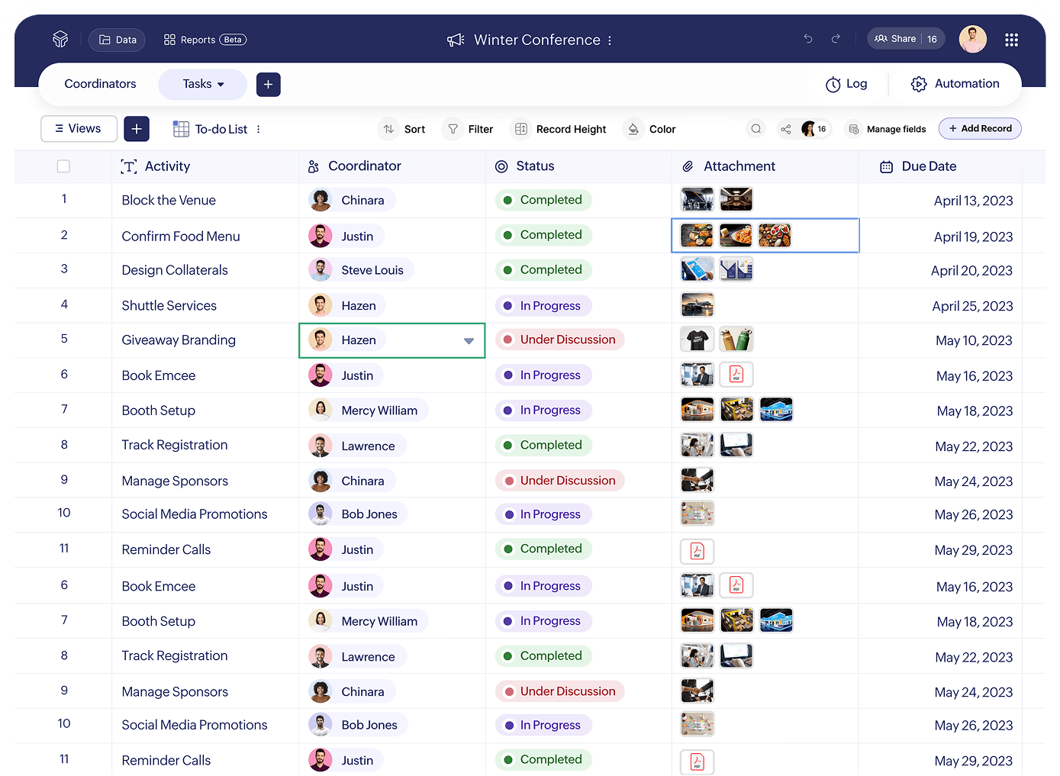Viewport: 1060px width, 776px height.
Task: Click the 'Design Collaterals' activity cell
Action: tap(205, 270)
